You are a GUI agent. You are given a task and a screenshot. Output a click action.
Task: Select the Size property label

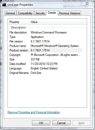[x=12, y=59]
